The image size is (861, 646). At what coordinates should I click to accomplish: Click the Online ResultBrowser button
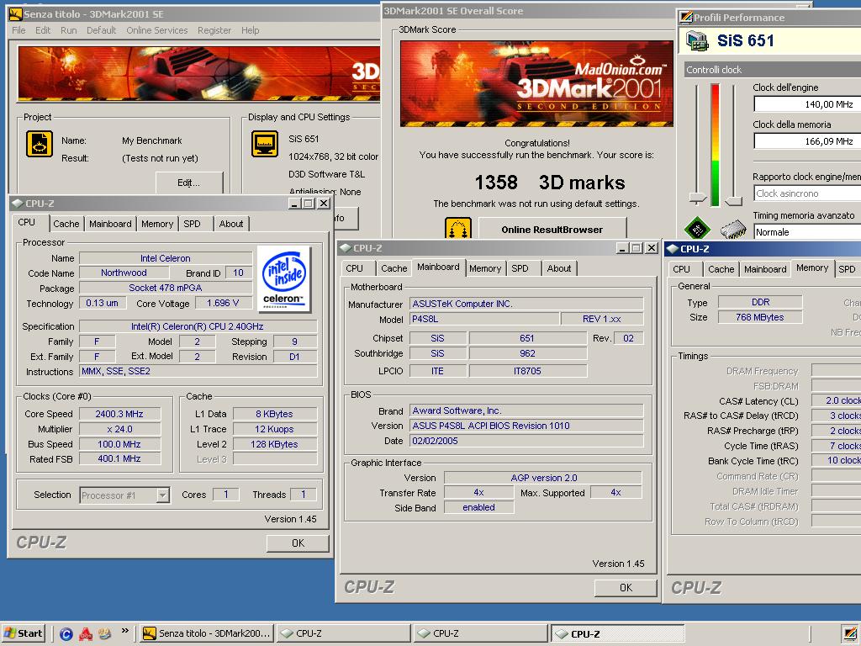click(552, 229)
